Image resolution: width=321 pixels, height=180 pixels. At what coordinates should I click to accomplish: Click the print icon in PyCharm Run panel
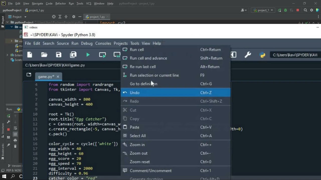15,140
